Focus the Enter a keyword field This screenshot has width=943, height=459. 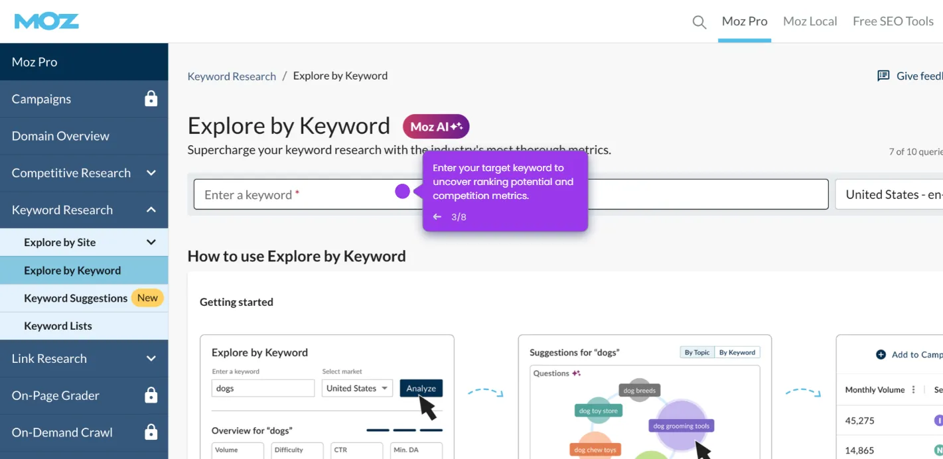pyautogui.click(x=511, y=194)
